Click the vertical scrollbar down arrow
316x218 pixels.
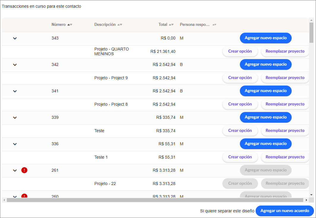tap(311, 195)
